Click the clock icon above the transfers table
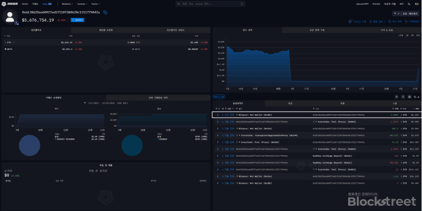This screenshot has height=211, width=422. (x=396, y=97)
